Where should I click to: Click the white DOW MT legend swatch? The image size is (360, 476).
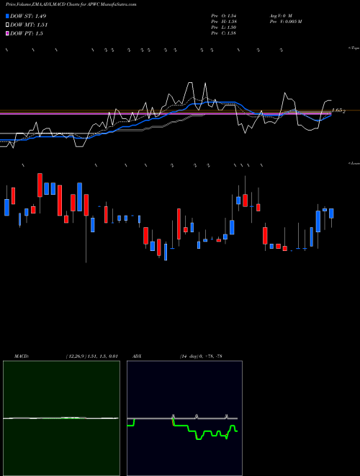click(x=7, y=25)
